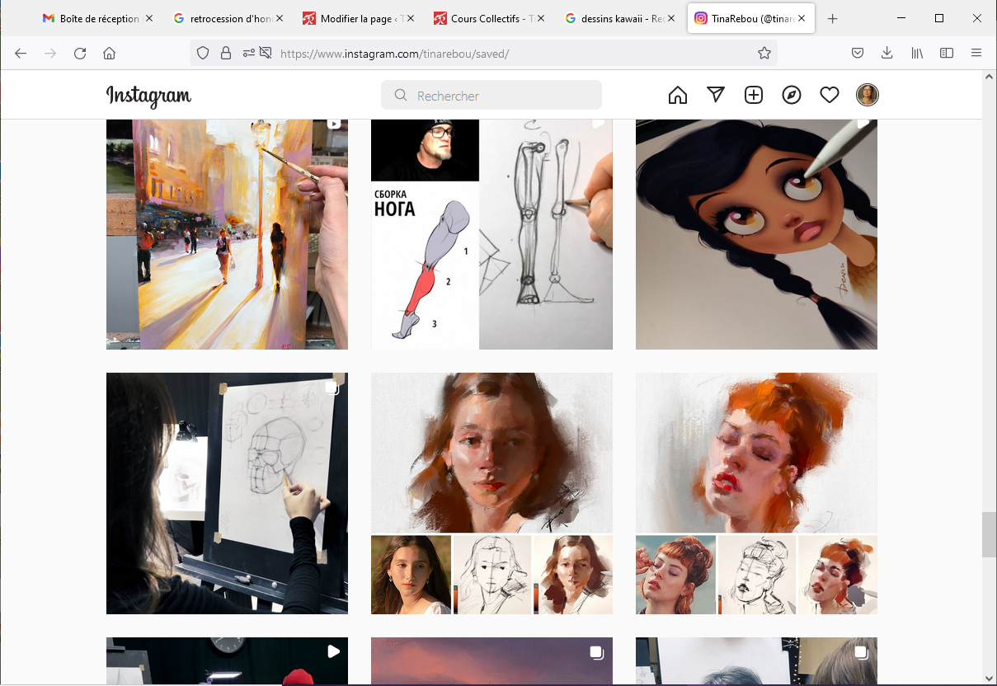Screen dimensions: 997x686
Task: Open Firefox application hamburger menu
Action: [976, 53]
